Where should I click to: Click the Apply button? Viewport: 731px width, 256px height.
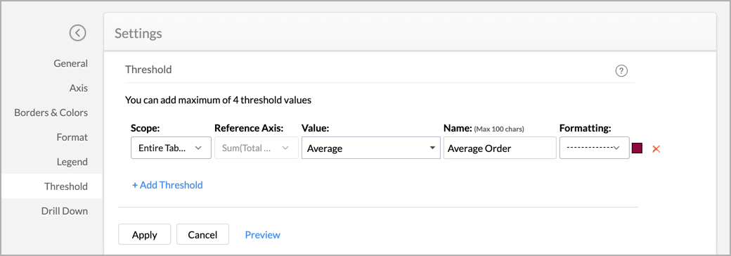[145, 235]
